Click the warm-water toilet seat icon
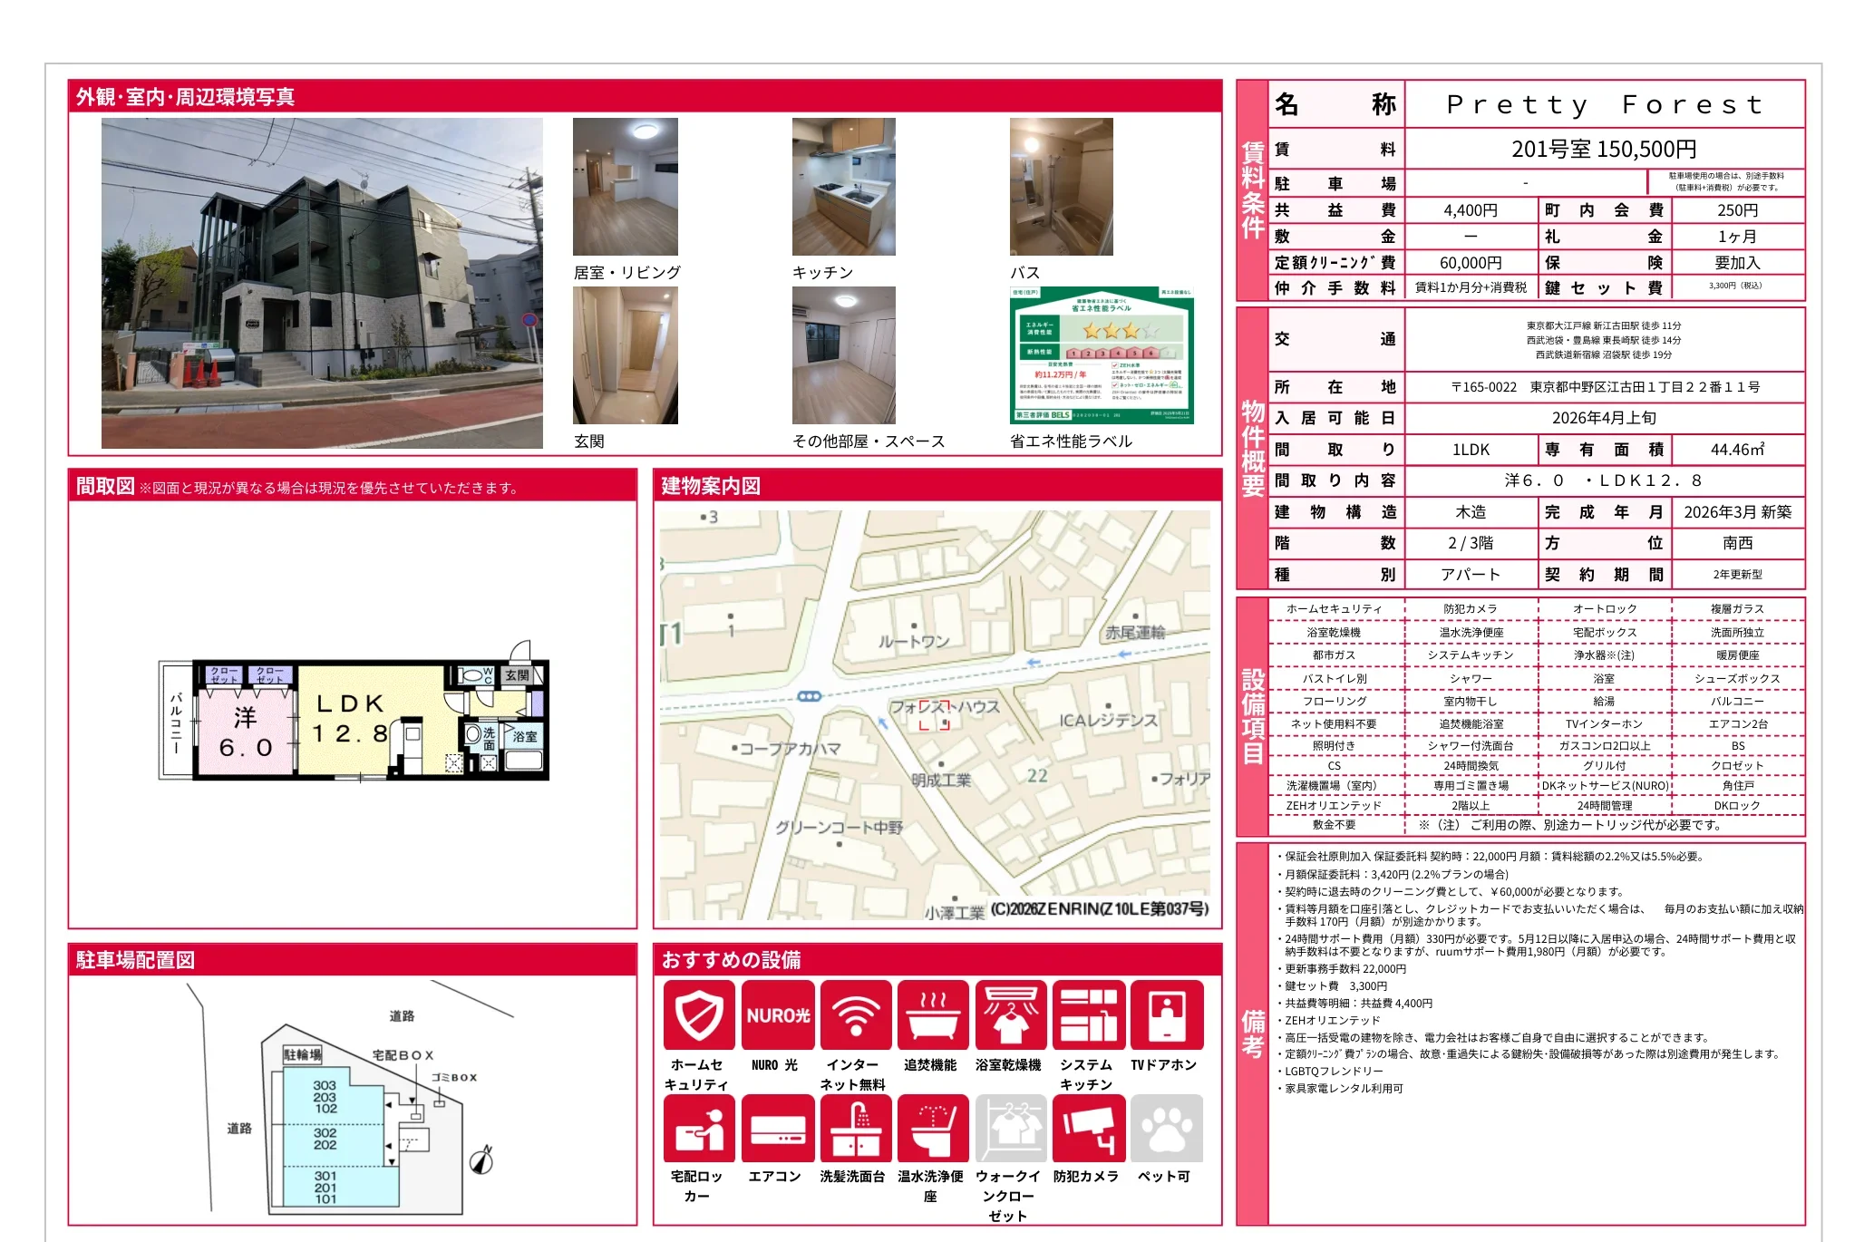Image resolution: width=1864 pixels, height=1242 pixels. click(x=933, y=1128)
